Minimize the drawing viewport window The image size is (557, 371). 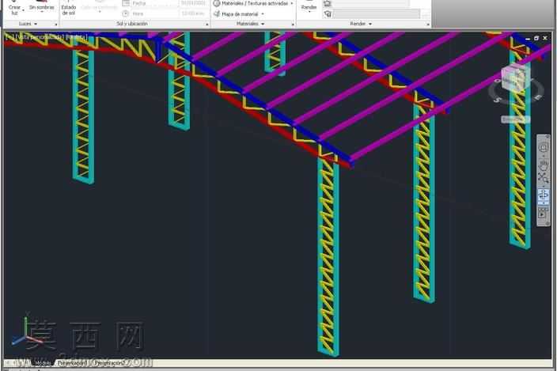528,38
